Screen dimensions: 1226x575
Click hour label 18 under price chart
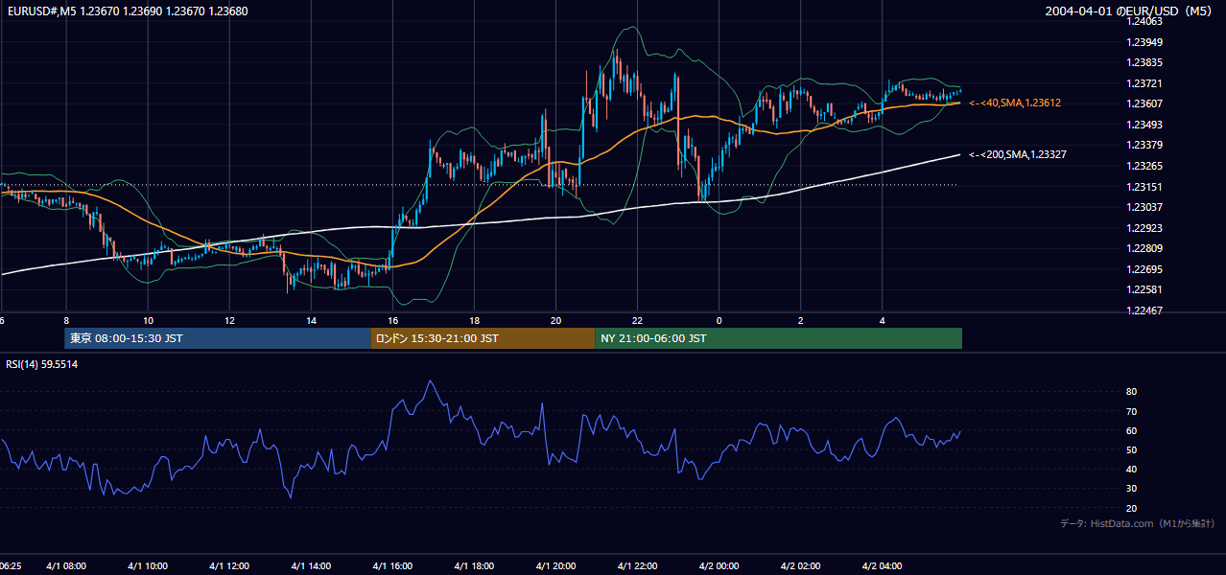(474, 320)
